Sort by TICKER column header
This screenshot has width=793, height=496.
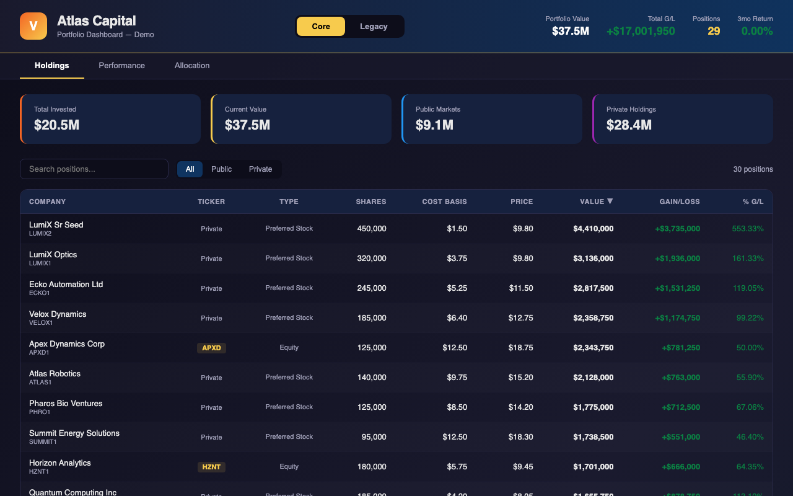(x=211, y=201)
